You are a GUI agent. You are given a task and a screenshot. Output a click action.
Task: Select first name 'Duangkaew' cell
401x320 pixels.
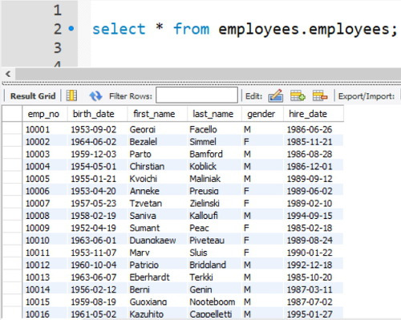pos(157,241)
